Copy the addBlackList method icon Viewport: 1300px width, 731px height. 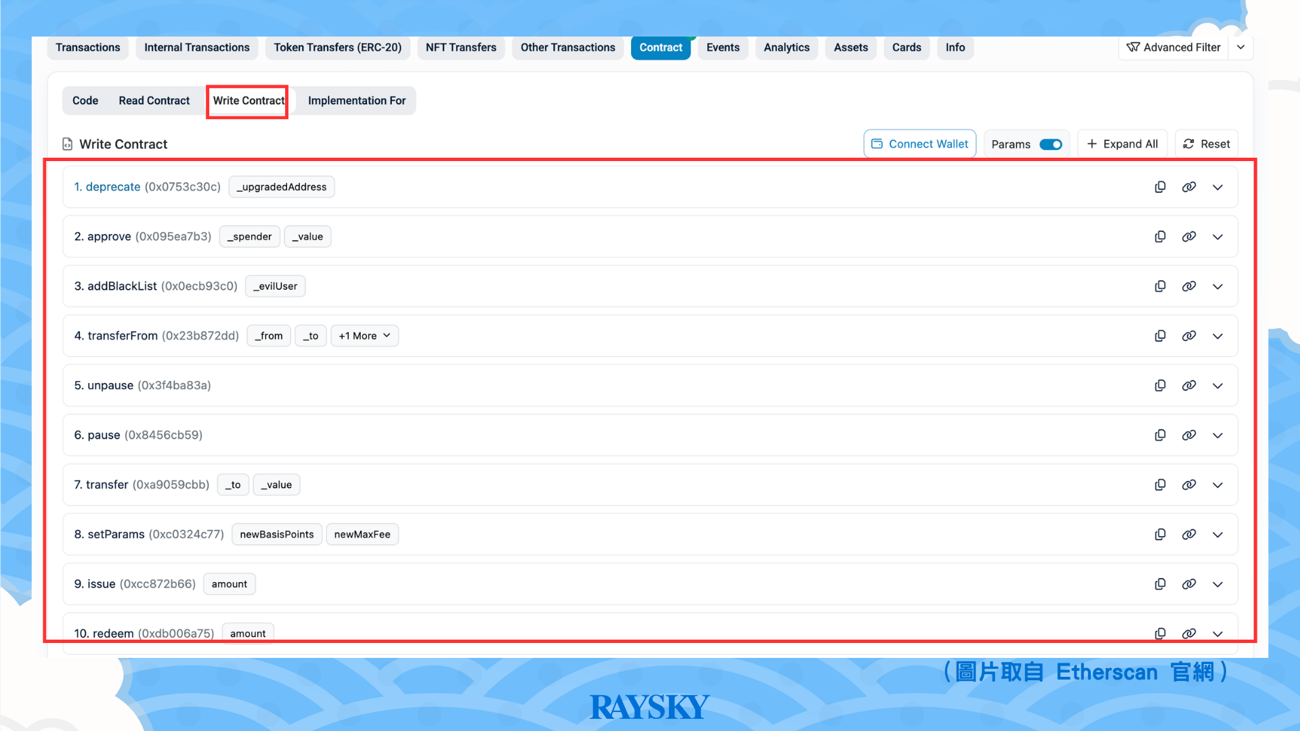point(1160,286)
